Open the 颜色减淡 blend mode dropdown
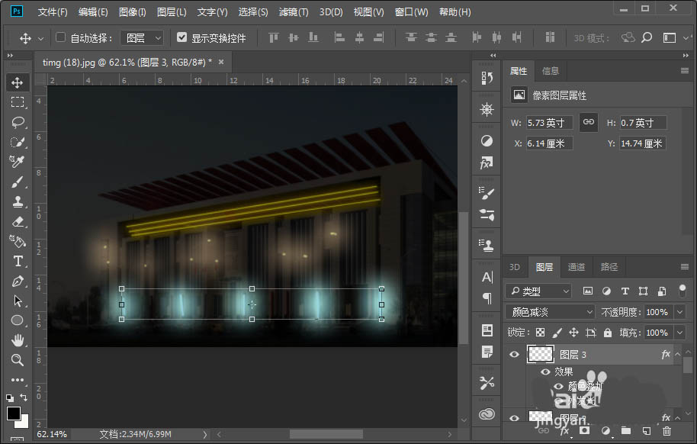Screen dimensions: 697x444 tap(549, 312)
